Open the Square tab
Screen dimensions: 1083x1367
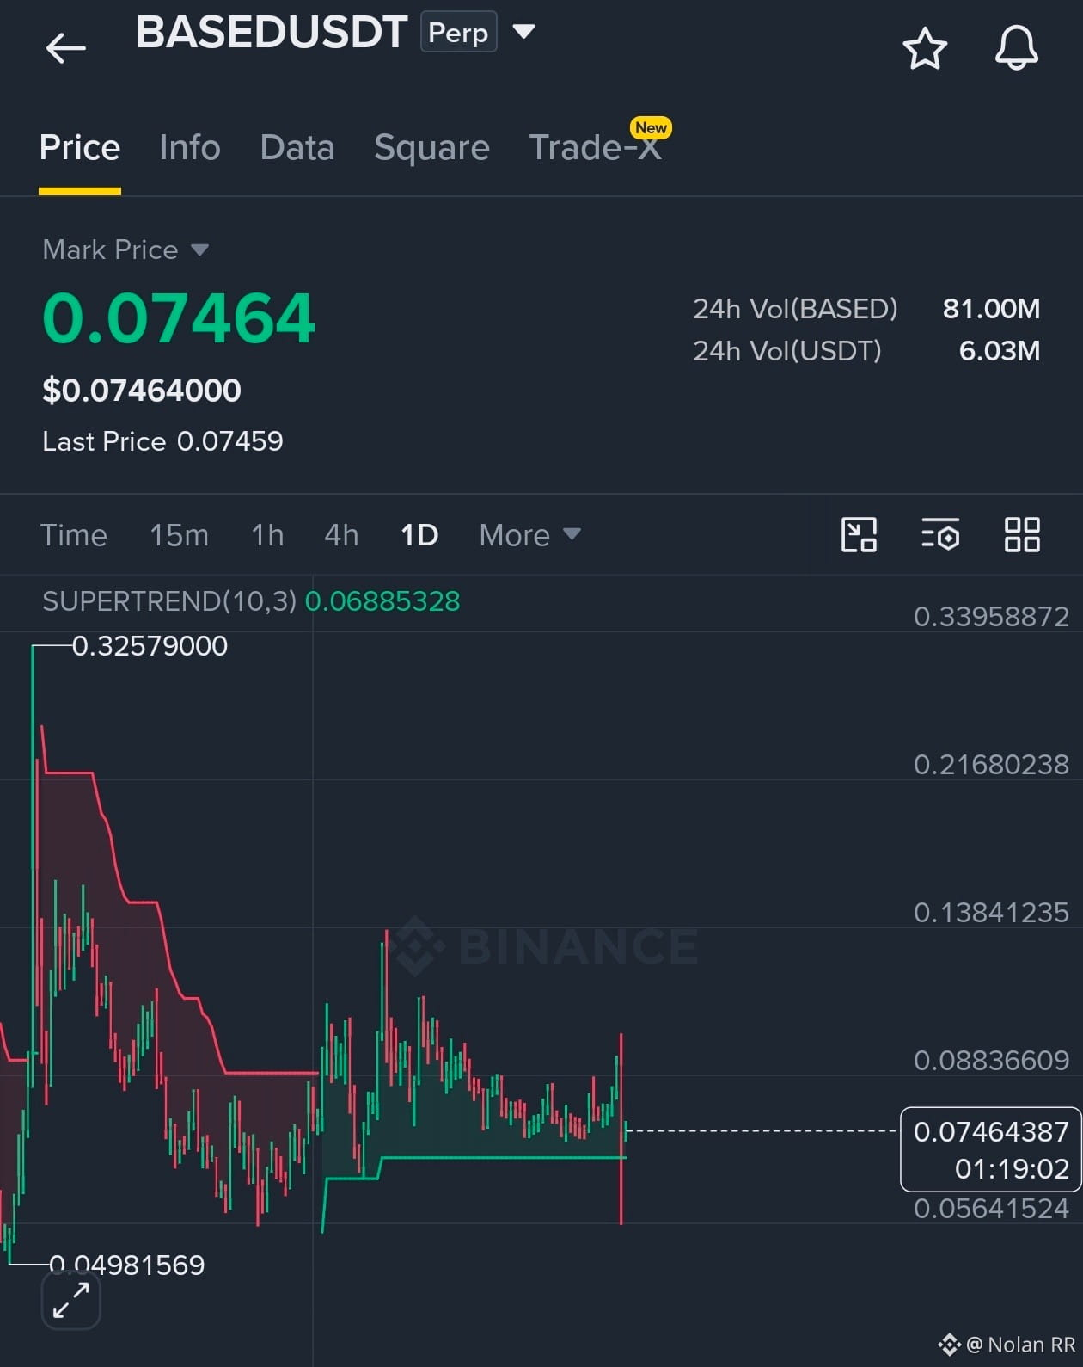[431, 148]
